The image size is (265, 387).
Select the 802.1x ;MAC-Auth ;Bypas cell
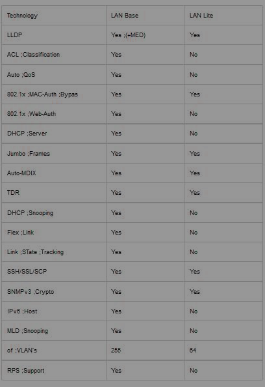click(x=54, y=94)
